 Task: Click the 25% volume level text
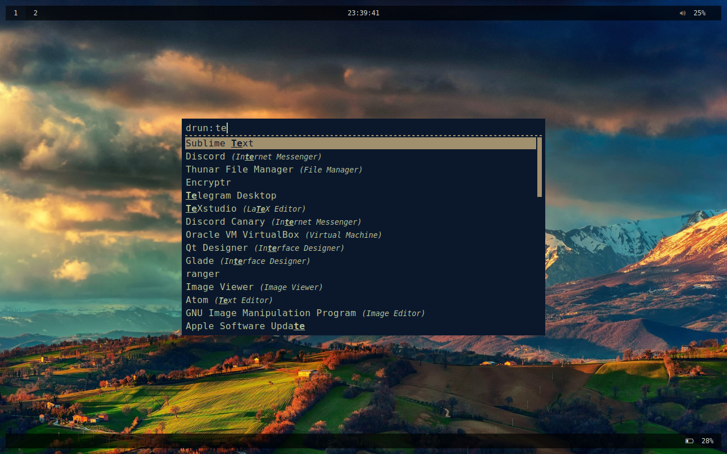point(699,13)
